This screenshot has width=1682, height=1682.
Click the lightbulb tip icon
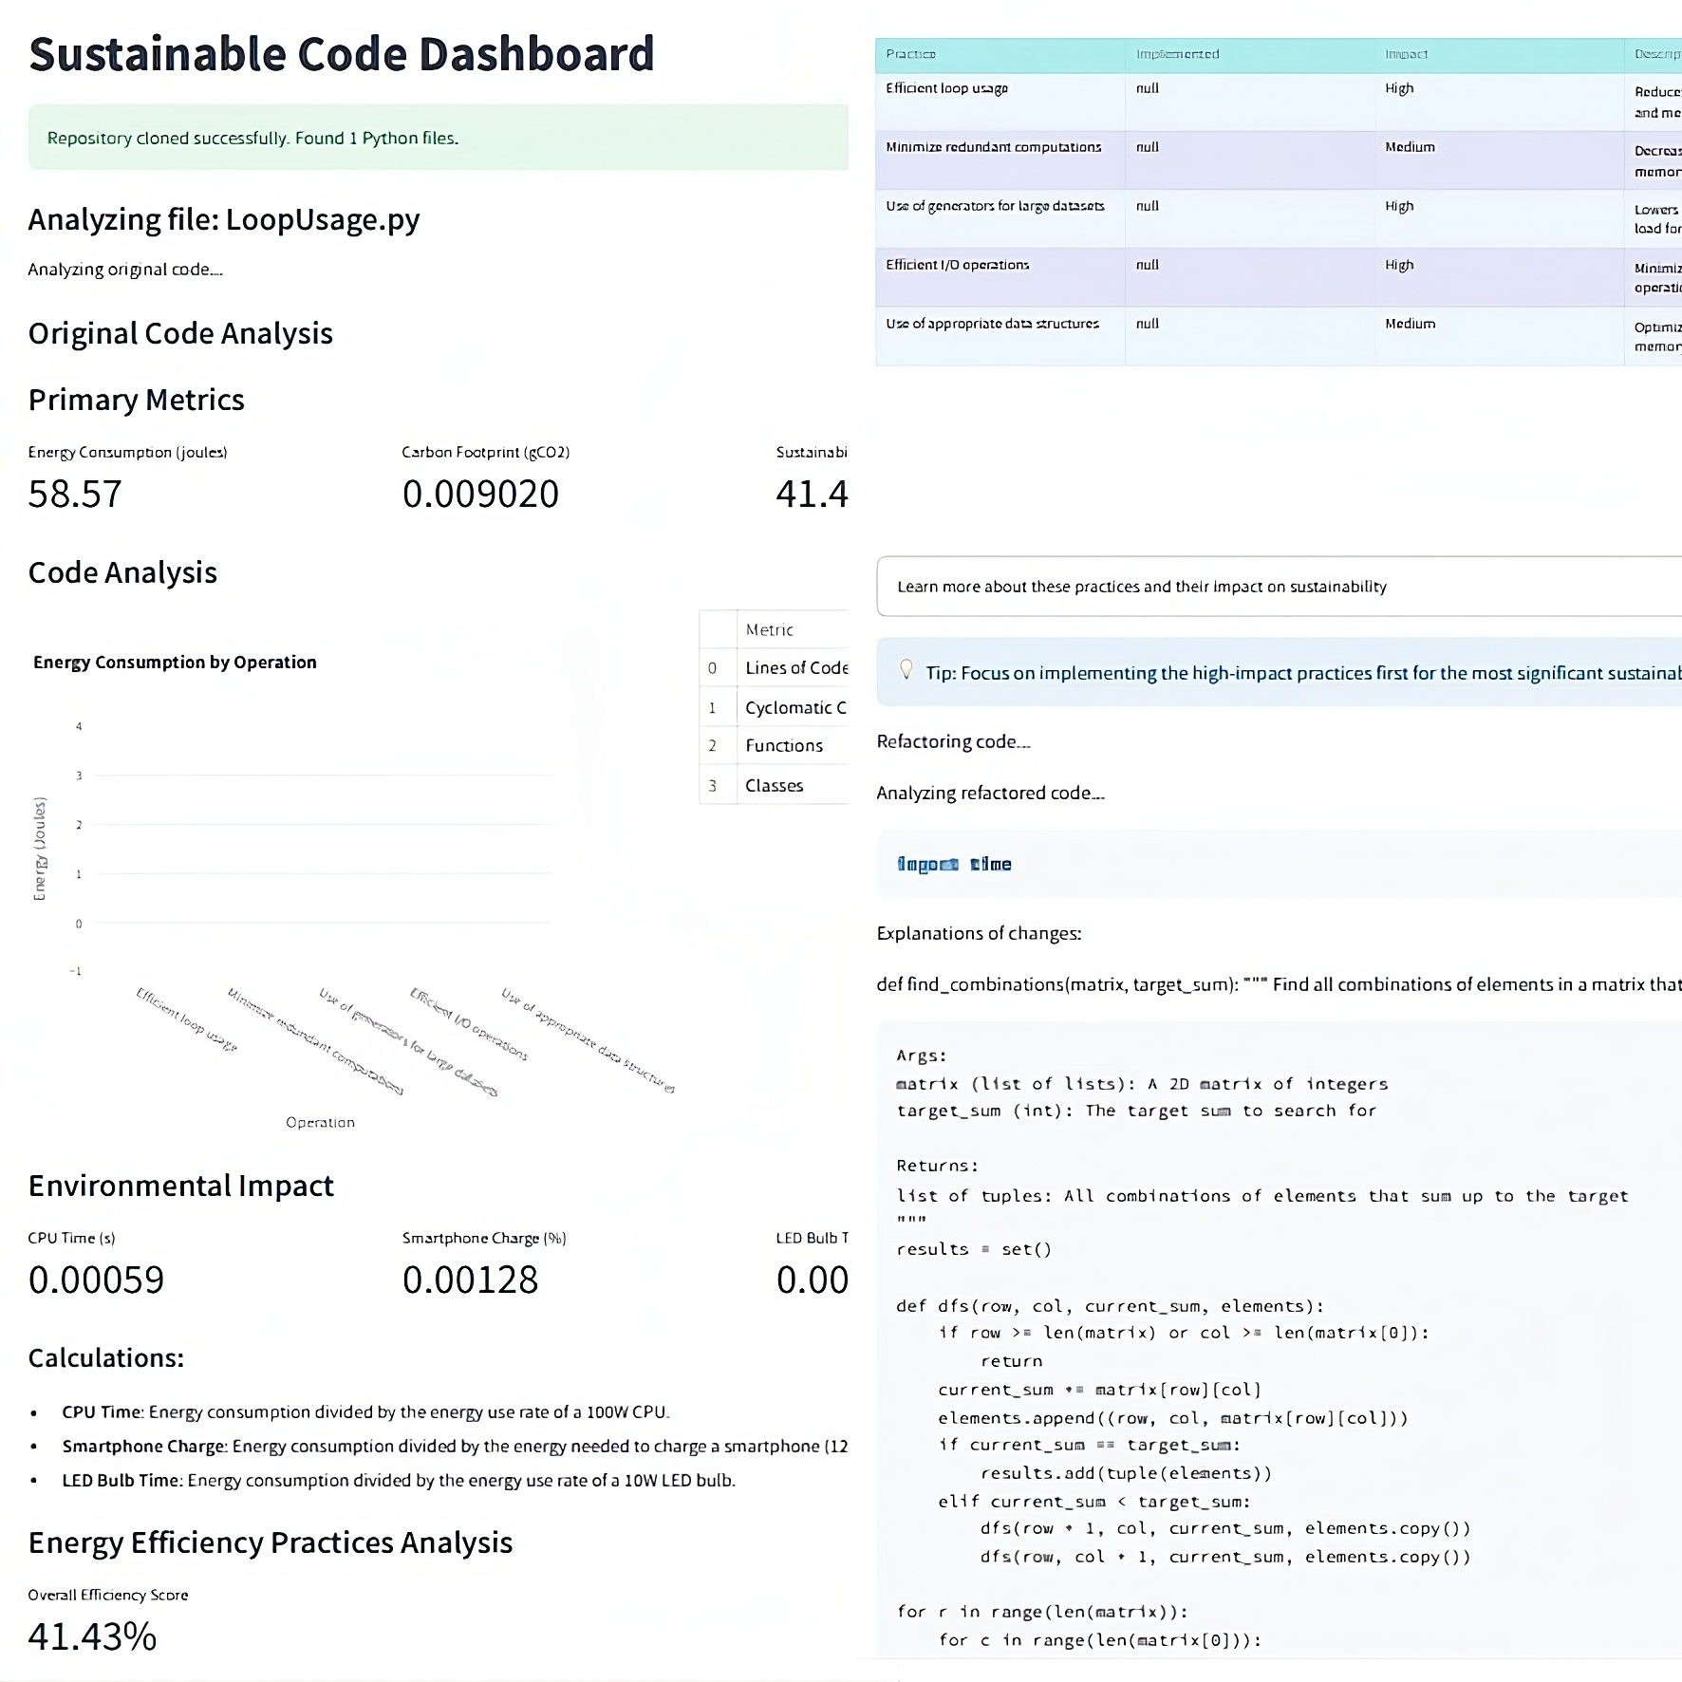click(908, 672)
